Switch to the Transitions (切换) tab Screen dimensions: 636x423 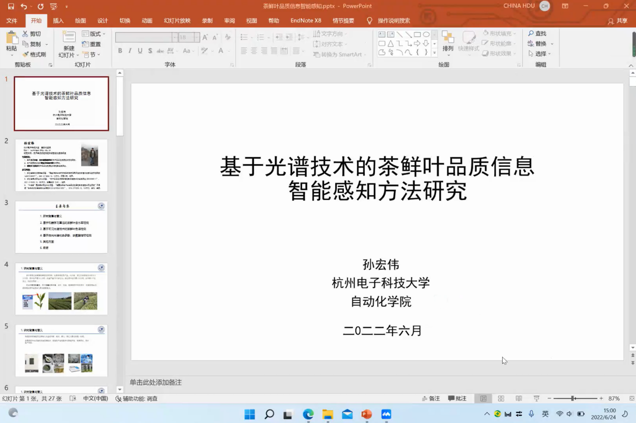pyautogui.click(x=125, y=21)
